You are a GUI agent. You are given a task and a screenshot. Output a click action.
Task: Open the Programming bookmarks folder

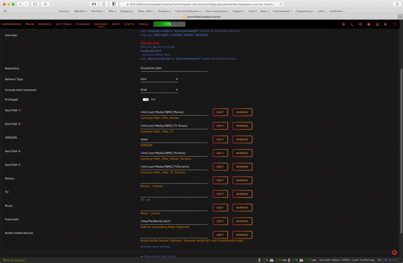[305, 11]
